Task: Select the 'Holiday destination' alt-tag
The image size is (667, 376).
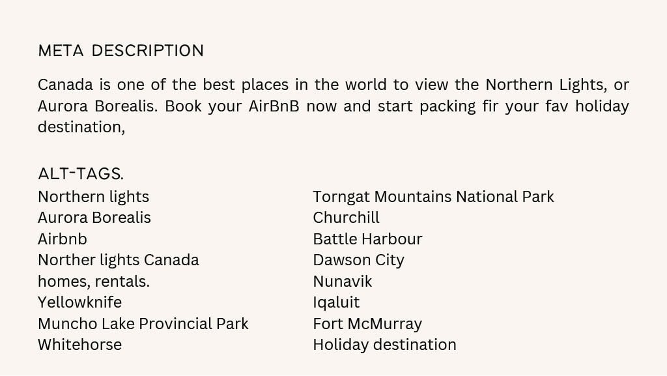Action: (x=384, y=345)
